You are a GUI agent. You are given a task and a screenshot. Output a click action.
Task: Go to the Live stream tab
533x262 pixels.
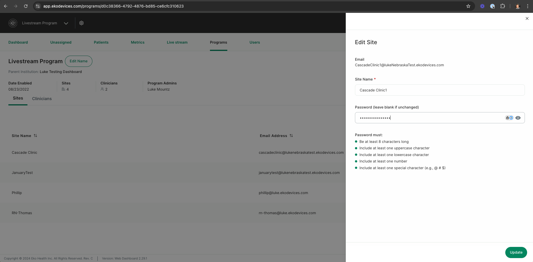click(x=177, y=42)
